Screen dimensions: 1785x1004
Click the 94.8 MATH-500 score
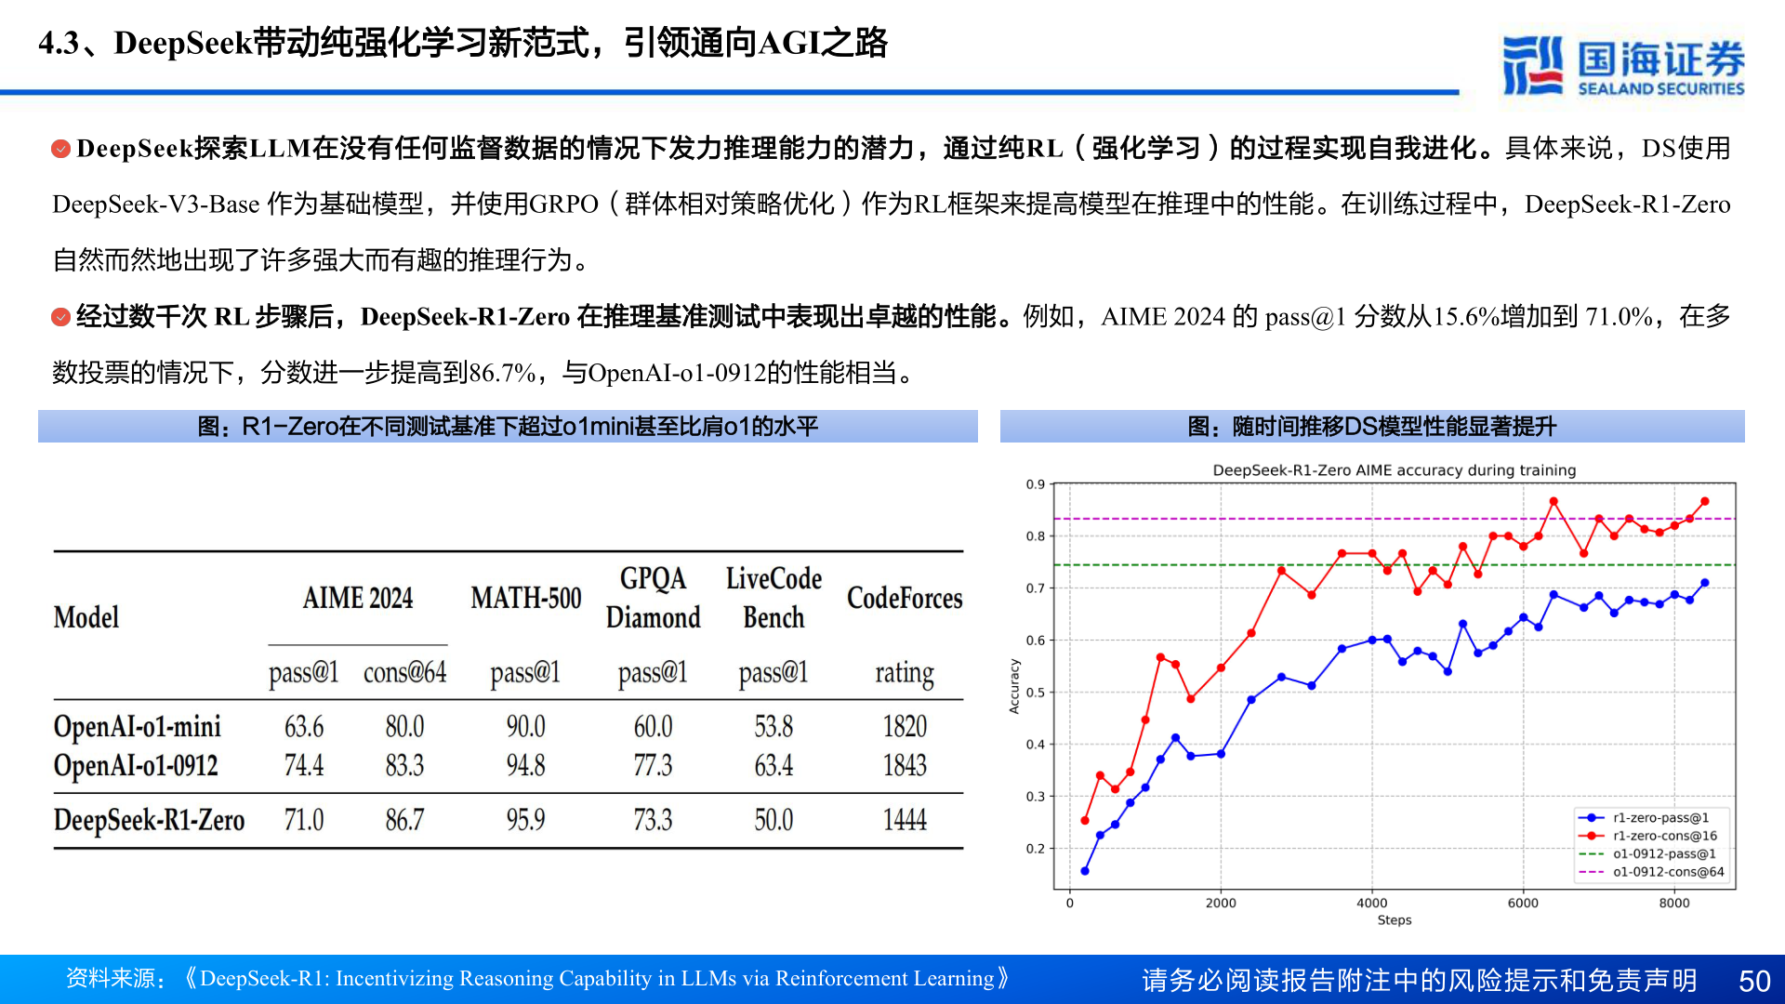(x=526, y=766)
